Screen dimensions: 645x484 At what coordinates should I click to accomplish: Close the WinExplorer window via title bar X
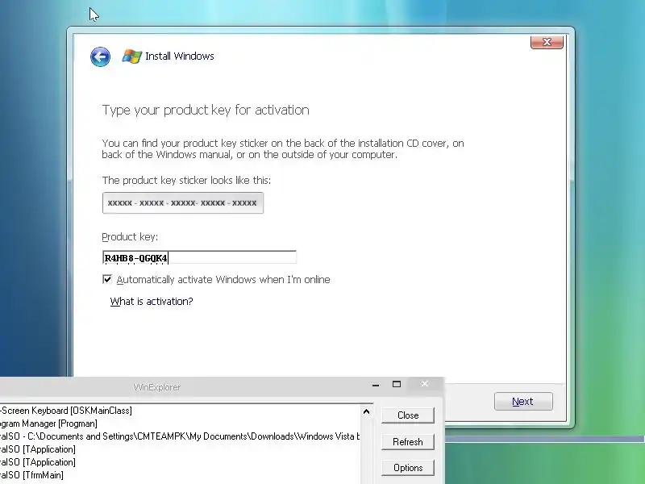point(425,384)
